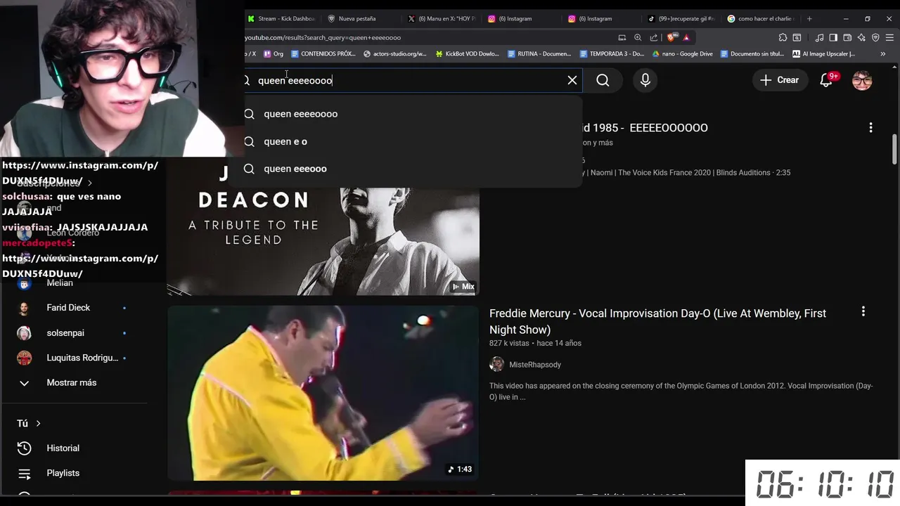Image resolution: width=900 pixels, height=506 pixels.
Task: Click MisteRhapsody channel avatar
Action: click(x=497, y=364)
